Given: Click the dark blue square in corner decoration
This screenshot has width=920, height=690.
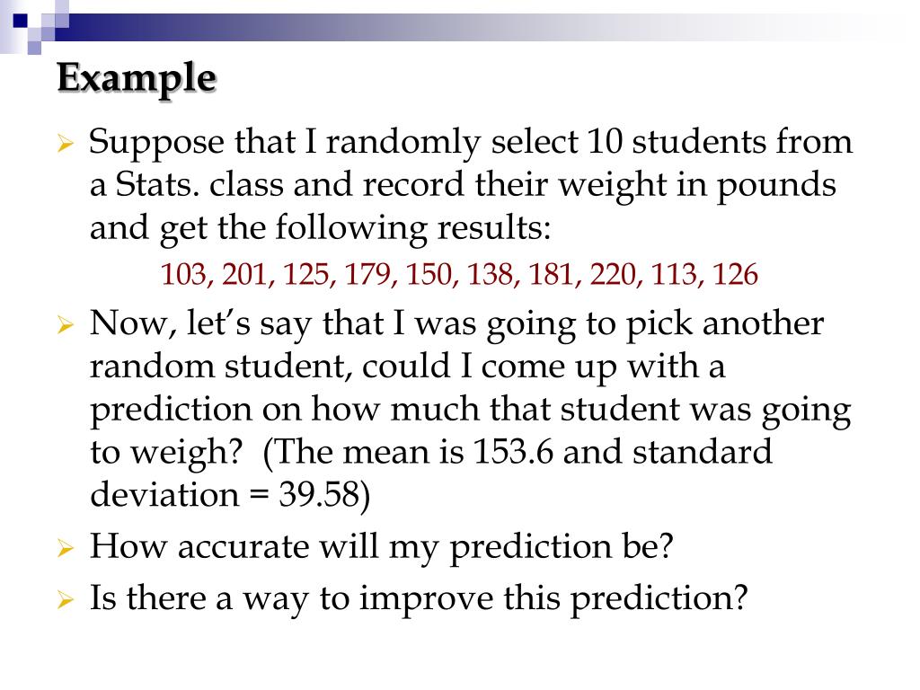Looking at the screenshot, I should point(21,21).
